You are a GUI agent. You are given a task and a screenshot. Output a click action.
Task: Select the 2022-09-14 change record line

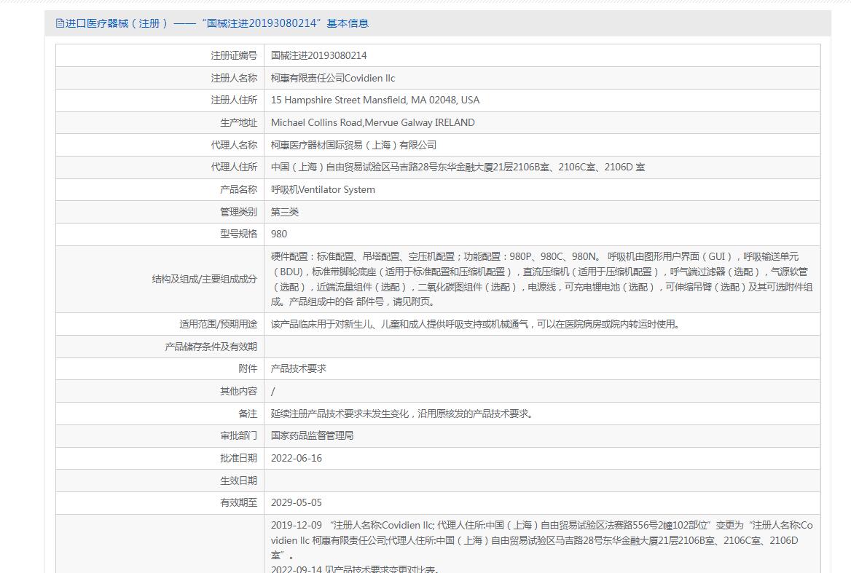[354, 569]
